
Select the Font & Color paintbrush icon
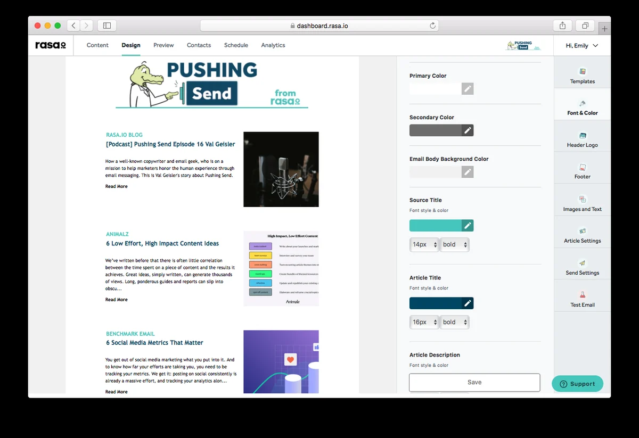(x=583, y=103)
